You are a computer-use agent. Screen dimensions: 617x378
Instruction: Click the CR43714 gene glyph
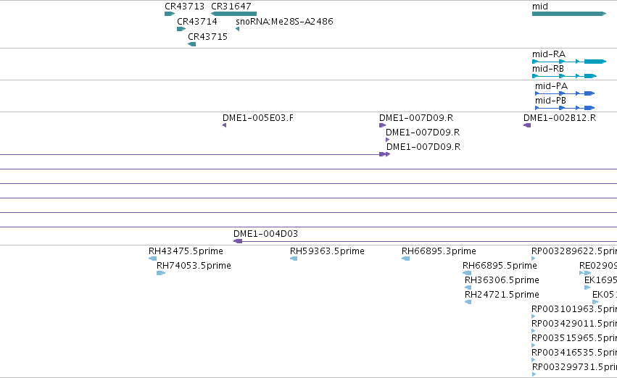click(x=181, y=29)
